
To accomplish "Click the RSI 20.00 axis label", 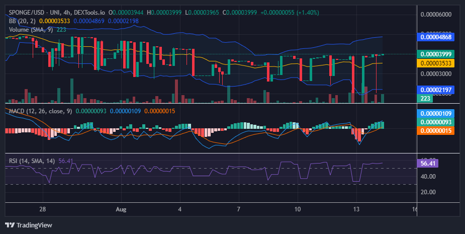I will tap(428, 192).
